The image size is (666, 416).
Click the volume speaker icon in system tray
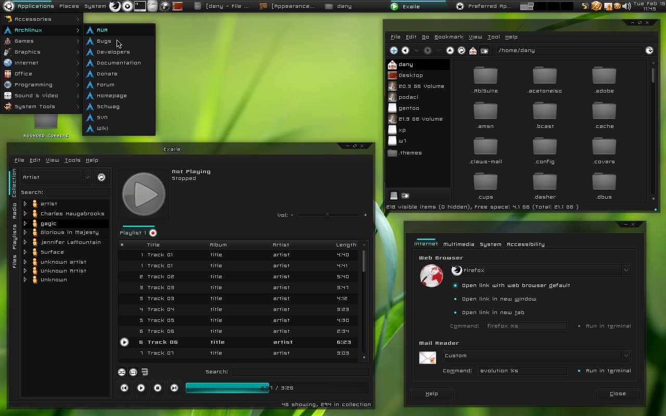[x=626, y=6]
